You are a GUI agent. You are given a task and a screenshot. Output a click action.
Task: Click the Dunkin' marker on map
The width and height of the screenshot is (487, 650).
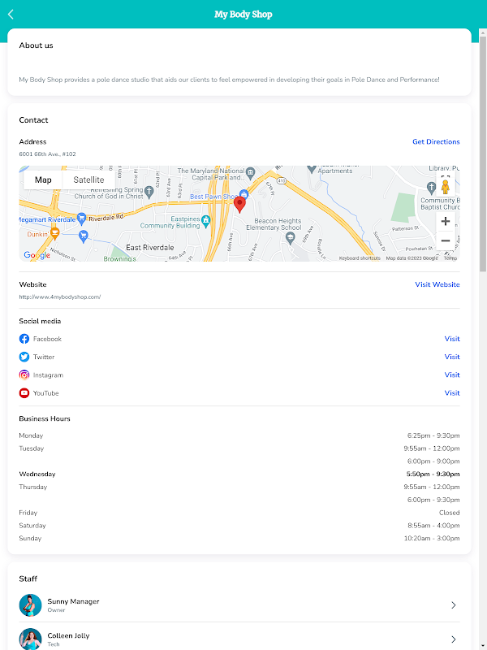(54, 233)
